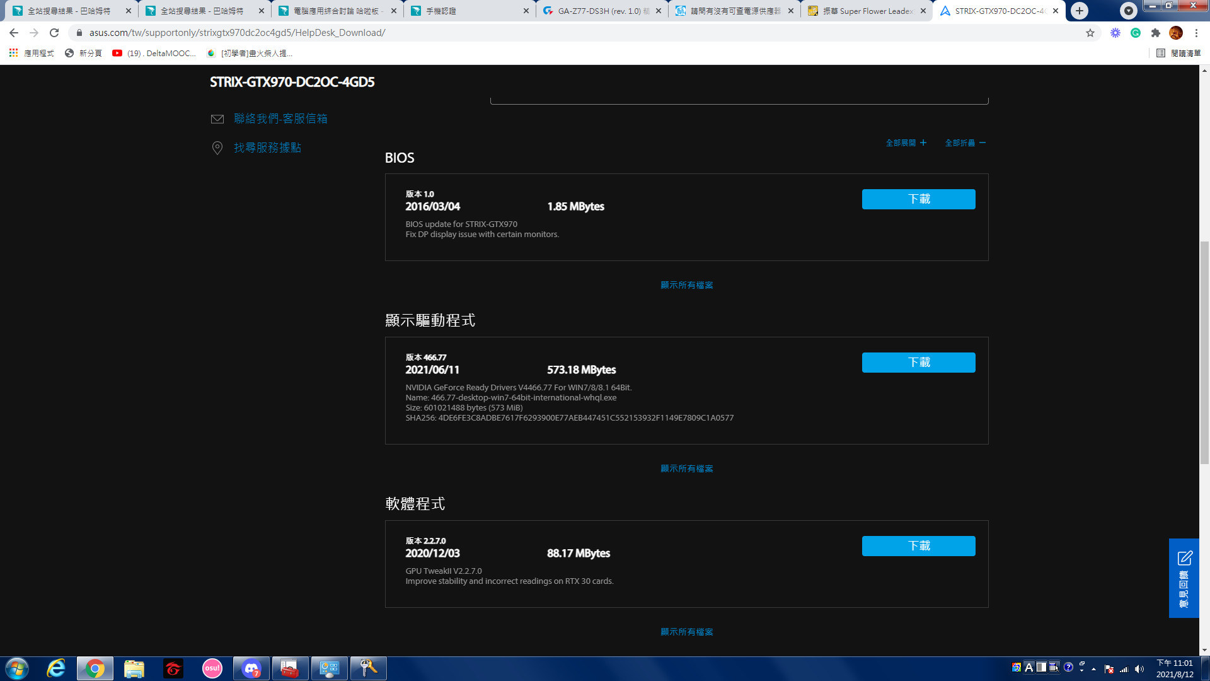Download GPU TweakII 2.2.7.0

[x=918, y=546]
